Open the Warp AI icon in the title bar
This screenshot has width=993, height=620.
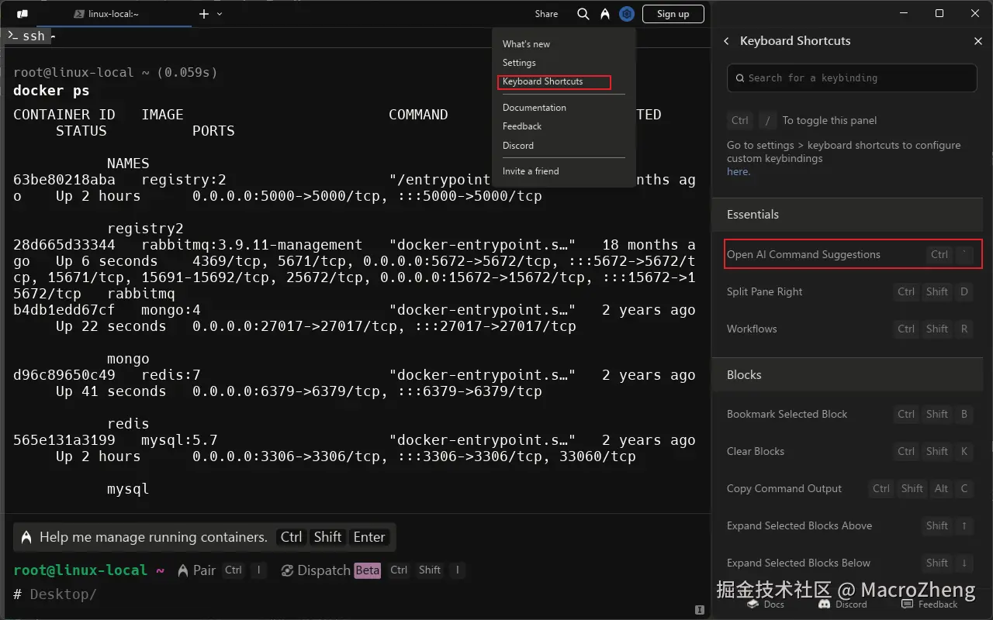(605, 14)
